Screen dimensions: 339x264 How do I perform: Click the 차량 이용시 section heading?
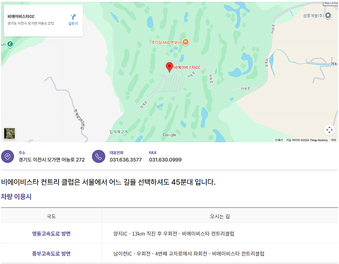click(16, 197)
